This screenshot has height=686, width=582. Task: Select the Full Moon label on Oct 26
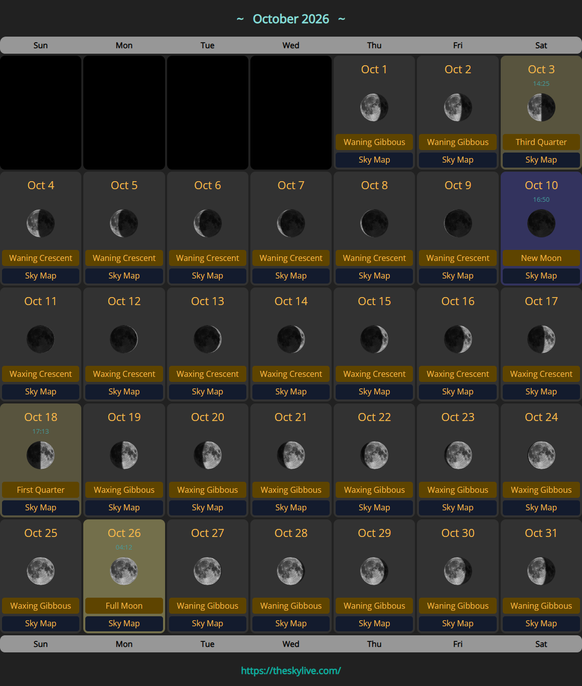[124, 606]
